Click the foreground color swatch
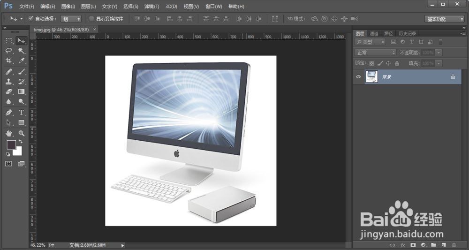Image resolution: width=469 pixels, height=250 pixels. click(10, 144)
